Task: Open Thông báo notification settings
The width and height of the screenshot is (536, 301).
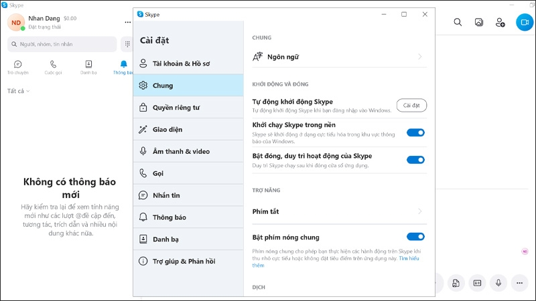Action: (x=188, y=217)
